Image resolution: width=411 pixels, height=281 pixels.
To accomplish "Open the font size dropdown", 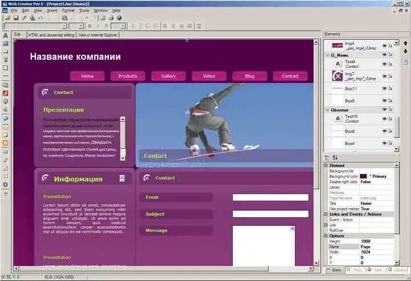I will pyautogui.click(x=81, y=26).
